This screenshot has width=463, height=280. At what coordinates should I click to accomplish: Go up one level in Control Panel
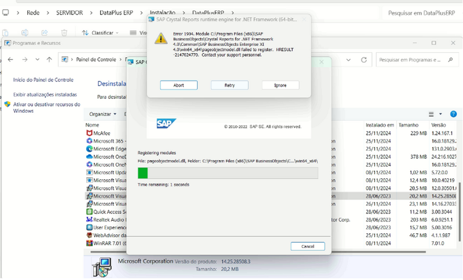[49, 60]
